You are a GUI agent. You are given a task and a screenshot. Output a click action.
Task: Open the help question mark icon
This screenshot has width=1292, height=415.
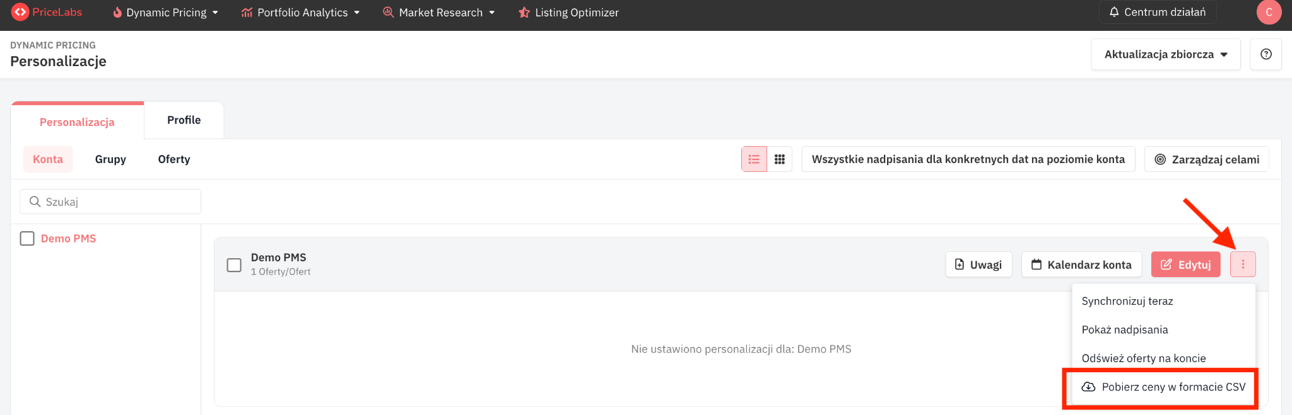click(1266, 54)
